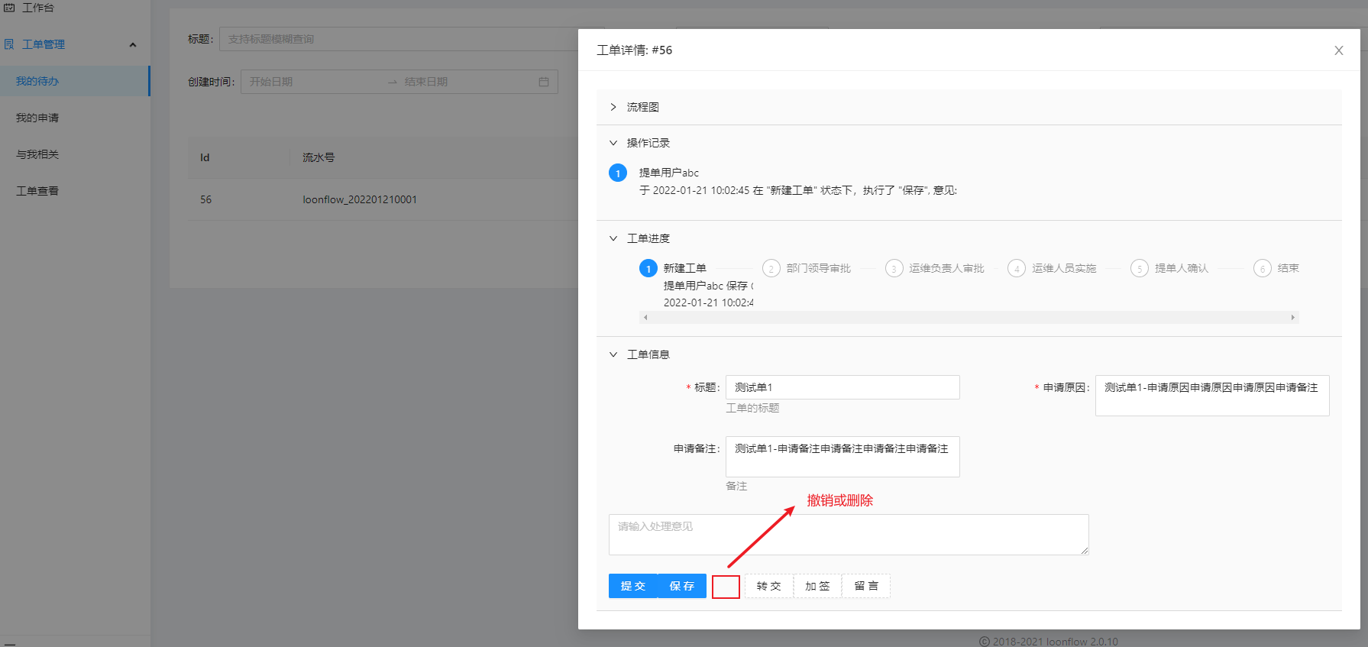Select the 结束日期 date field
The image size is (1368, 647).
(x=467, y=82)
